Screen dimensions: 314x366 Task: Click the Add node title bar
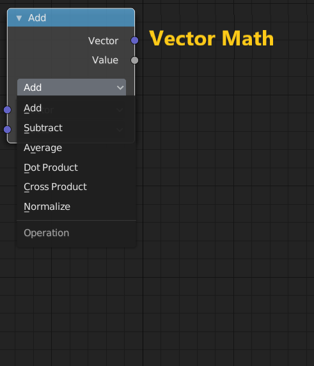(x=71, y=18)
